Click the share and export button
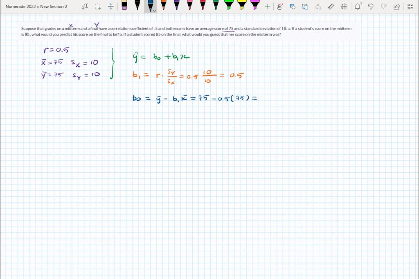The image size is (419, 279). 397,6
